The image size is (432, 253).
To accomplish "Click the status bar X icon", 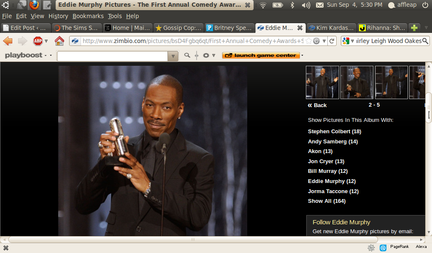I will point(5,248).
